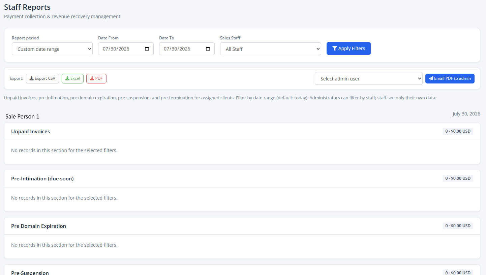Open the Date To calendar picker icon
The width and height of the screenshot is (486, 275).
tap(208, 49)
